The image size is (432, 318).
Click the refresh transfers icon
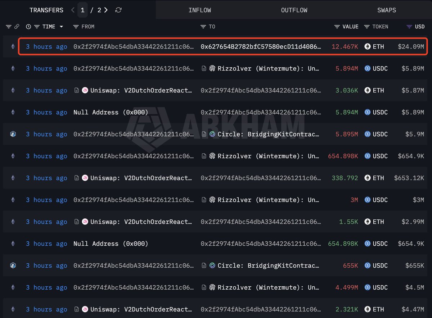point(118,10)
